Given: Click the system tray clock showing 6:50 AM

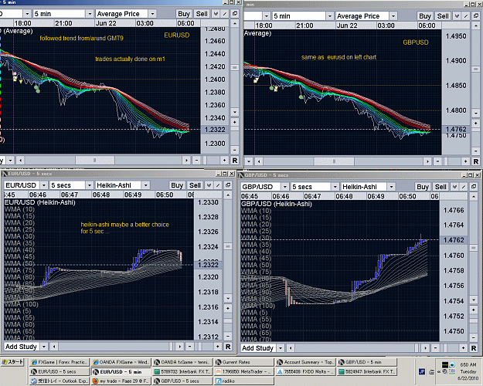Looking at the screenshot, I should 468,364.
